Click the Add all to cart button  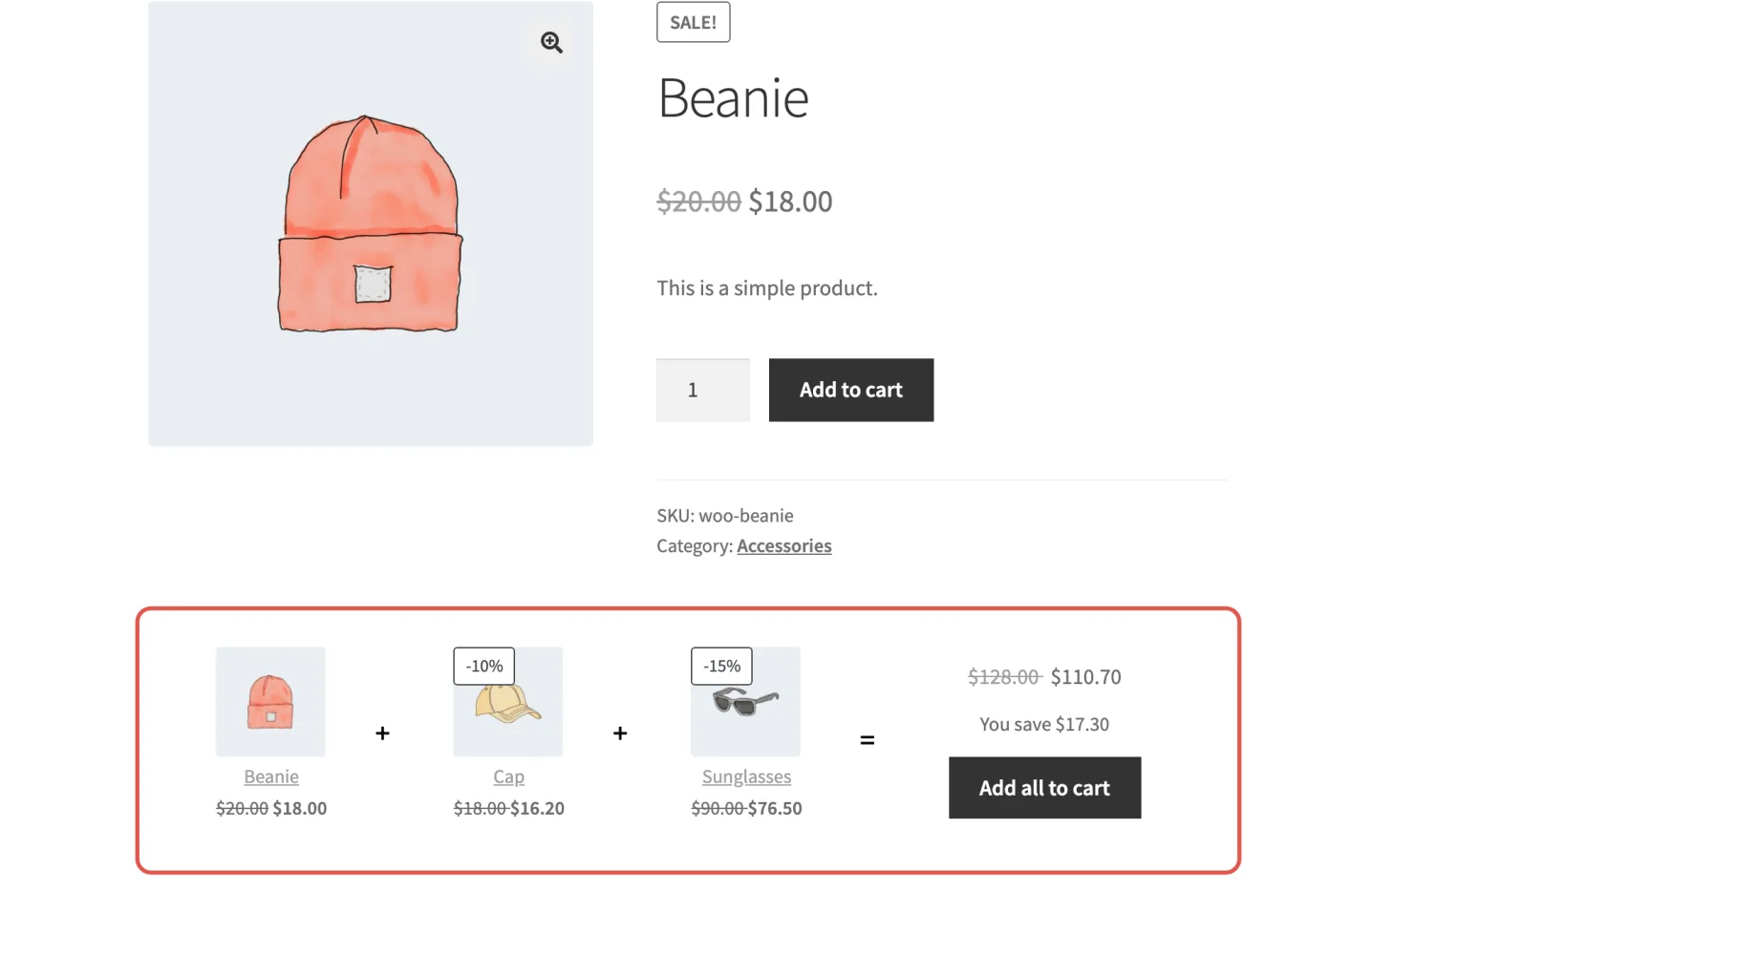pos(1044,788)
